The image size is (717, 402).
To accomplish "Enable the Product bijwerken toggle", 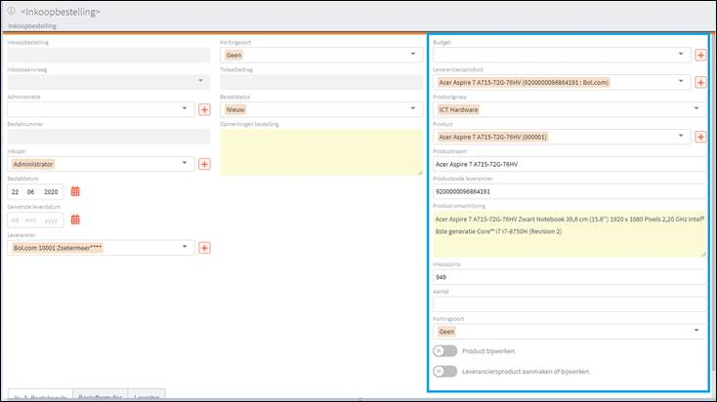I will pyautogui.click(x=445, y=351).
